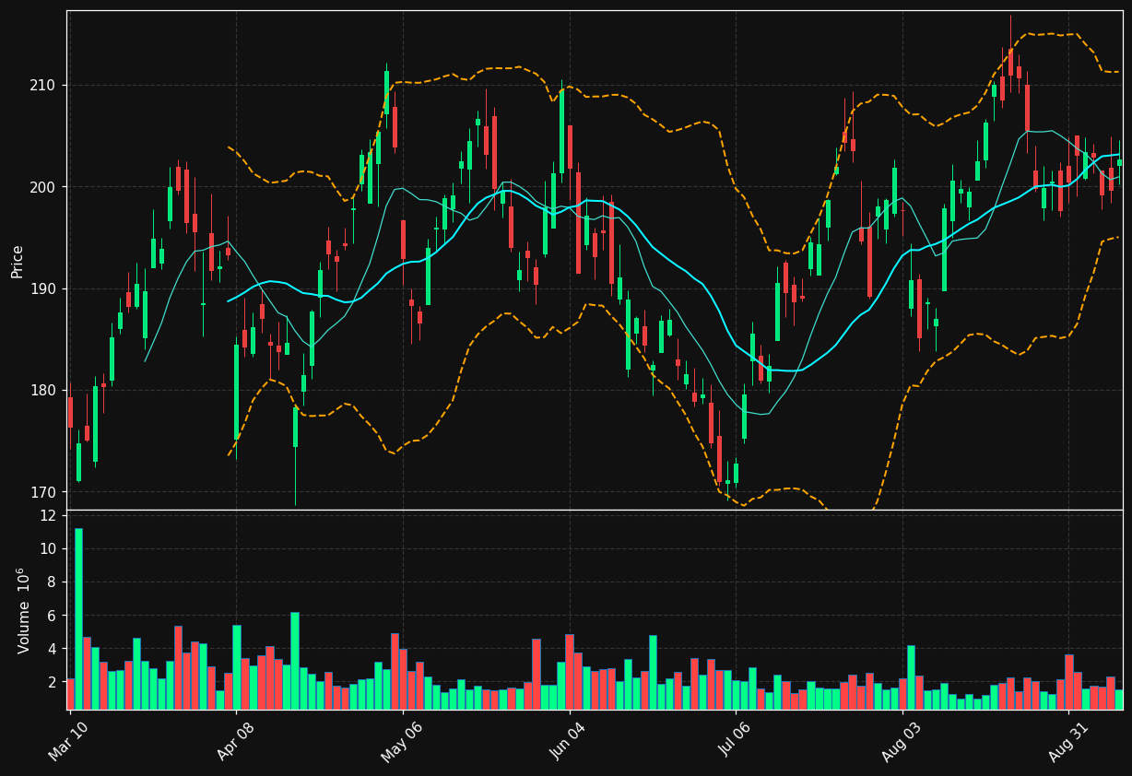1132x776 pixels.
Task: Click the 8 volume axis label
Action: click(52, 582)
